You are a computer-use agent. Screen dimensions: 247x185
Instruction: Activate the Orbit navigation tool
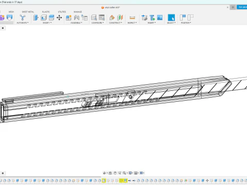[x=104, y=173]
